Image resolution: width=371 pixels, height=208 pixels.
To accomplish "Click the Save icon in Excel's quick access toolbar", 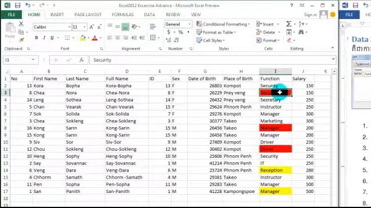I will point(17,5).
